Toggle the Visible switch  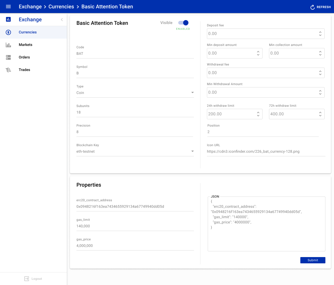point(183,23)
